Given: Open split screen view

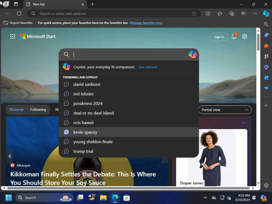Looking at the screenshot, I should pyautogui.click(x=208, y=14).
